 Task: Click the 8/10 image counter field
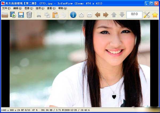click(134, 15)
